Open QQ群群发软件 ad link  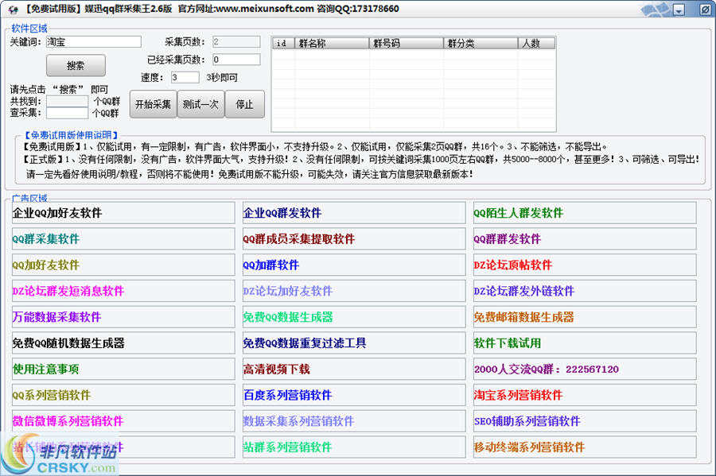(585, 239)
